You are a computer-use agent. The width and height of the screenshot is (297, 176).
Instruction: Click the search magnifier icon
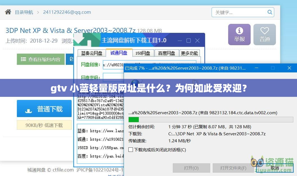[x=269, y=12]
